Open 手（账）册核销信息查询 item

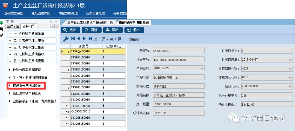[30, 78]
